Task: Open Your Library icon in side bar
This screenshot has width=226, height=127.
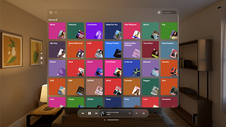Action: point(42,63)
